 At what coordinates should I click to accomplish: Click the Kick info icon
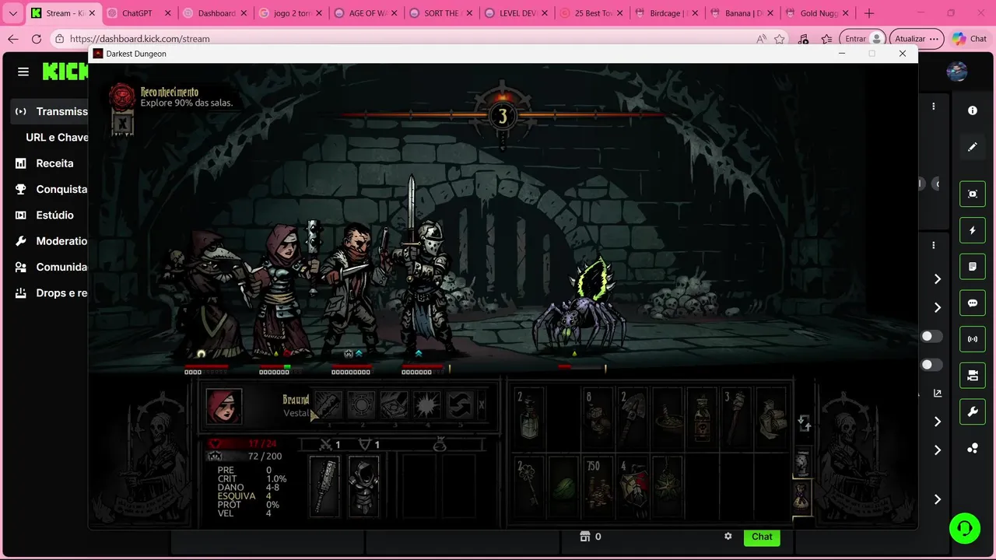(973, 110)
